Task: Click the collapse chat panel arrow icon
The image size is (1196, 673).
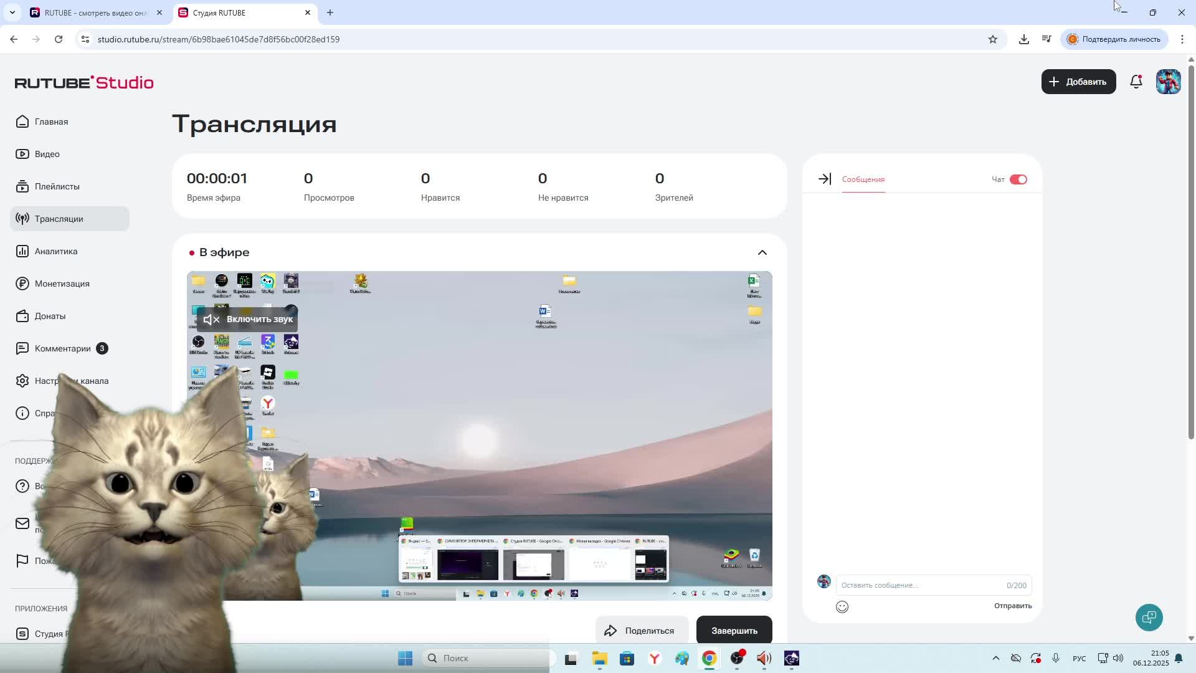Action: click(x=824, y=179)
